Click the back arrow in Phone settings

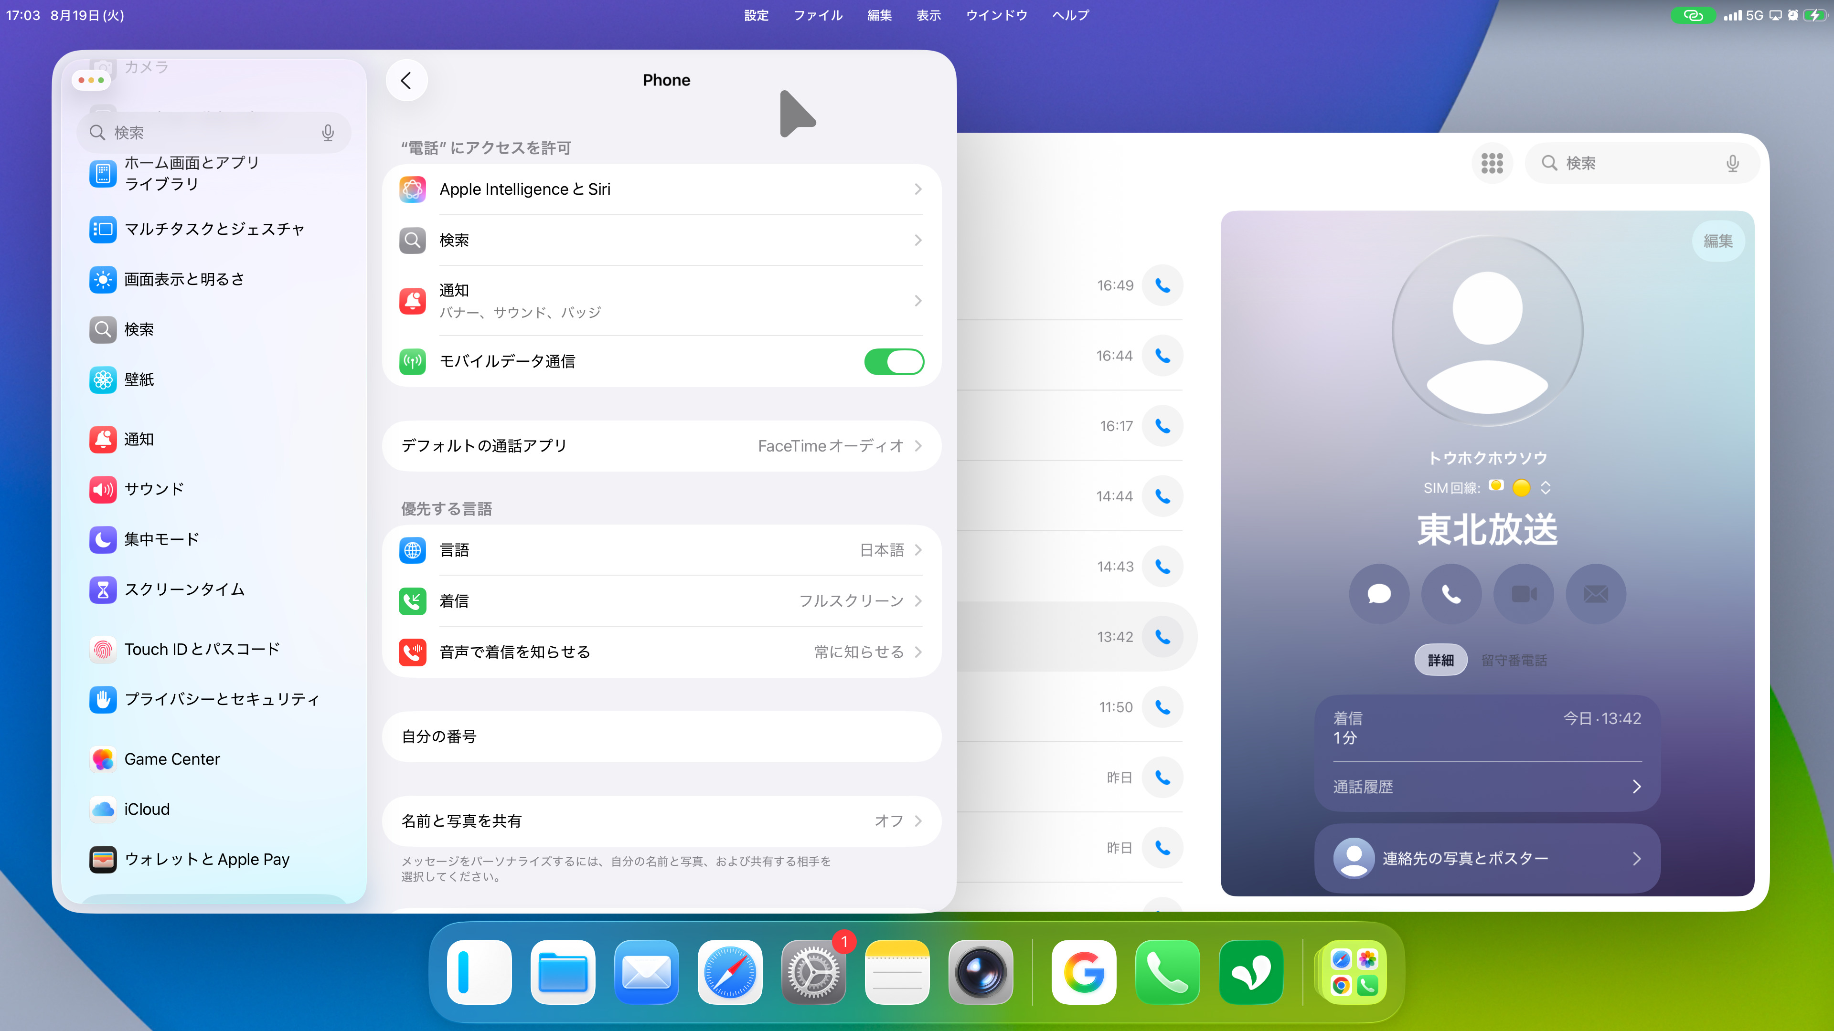click(406, 80)
